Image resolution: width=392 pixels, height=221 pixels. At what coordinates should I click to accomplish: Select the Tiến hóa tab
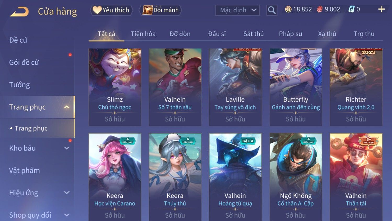[143, 34]
